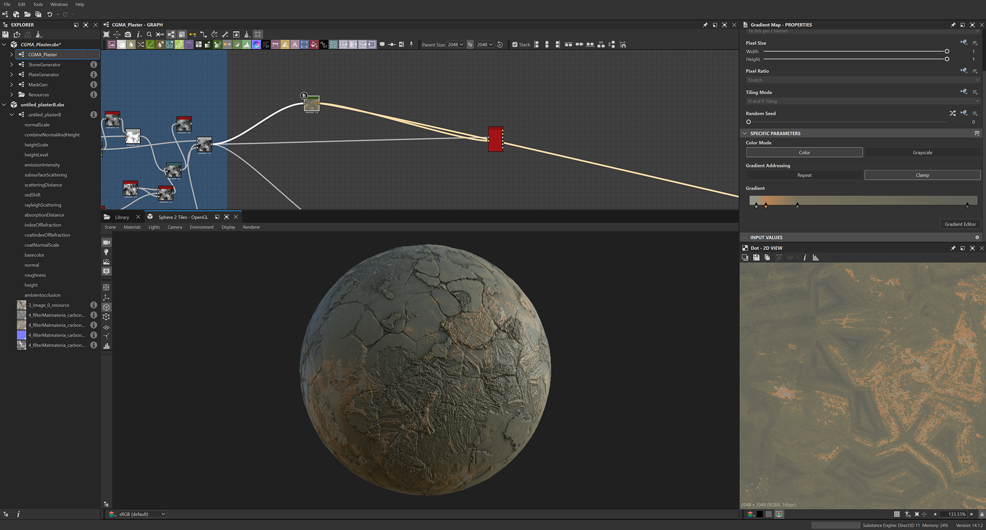Toggle the Stack checkbox
Image resolution: width=986 pixels, height=530 pixels.
[515, 45]
